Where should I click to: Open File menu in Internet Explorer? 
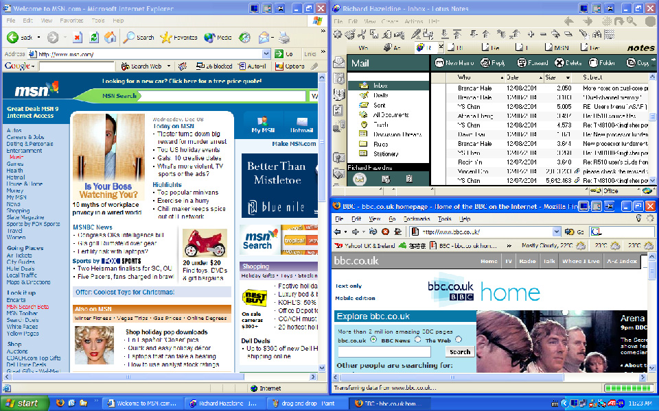click(10, 21)
